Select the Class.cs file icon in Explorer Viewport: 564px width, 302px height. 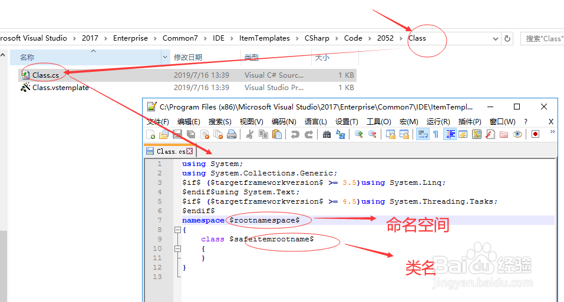[25, 75]
